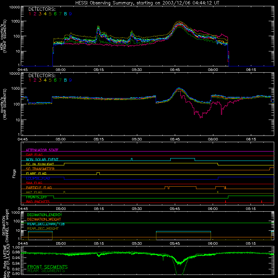278x278 pixels.
Task: Click the '0.98' livetime axis value
Action: 16,252
